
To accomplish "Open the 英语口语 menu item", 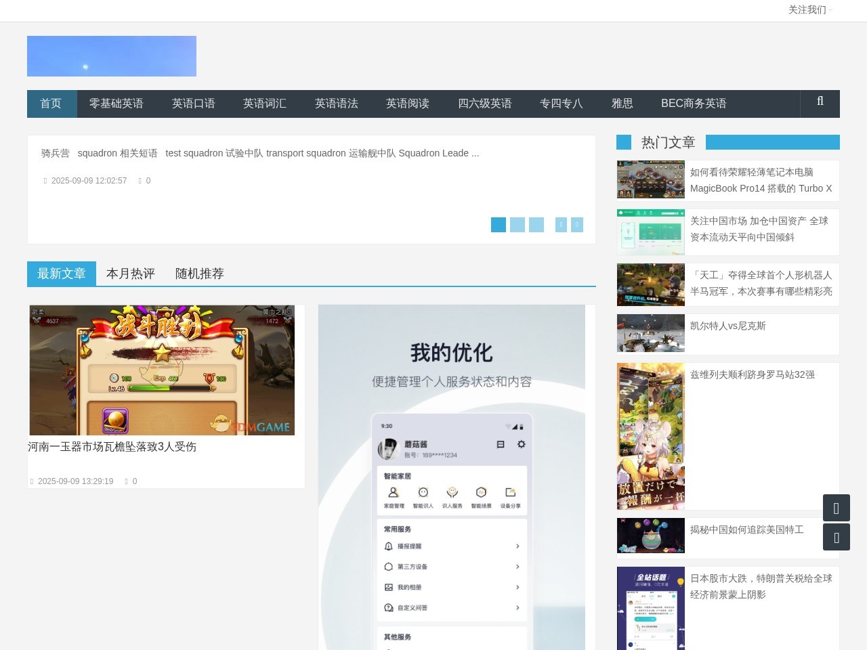I will [194, 104].
